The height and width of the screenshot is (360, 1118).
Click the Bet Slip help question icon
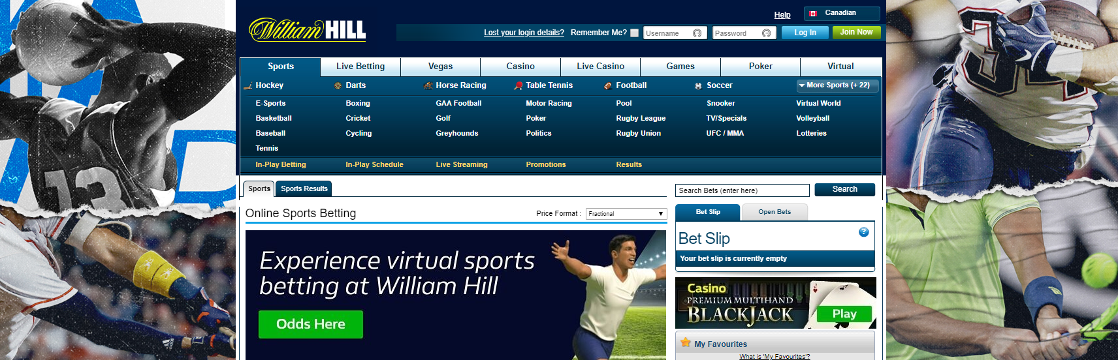tap(863, 232)
